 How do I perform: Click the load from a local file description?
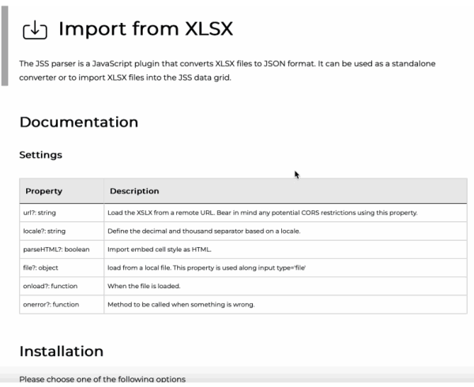coord(206,268)
